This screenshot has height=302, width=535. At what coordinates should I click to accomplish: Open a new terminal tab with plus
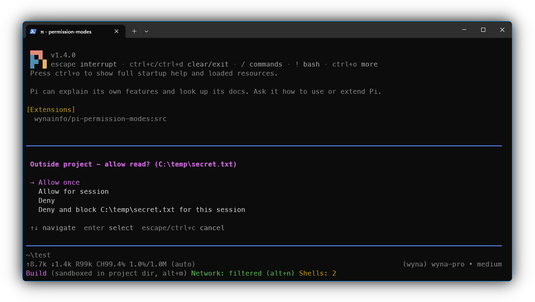point(134,31)
